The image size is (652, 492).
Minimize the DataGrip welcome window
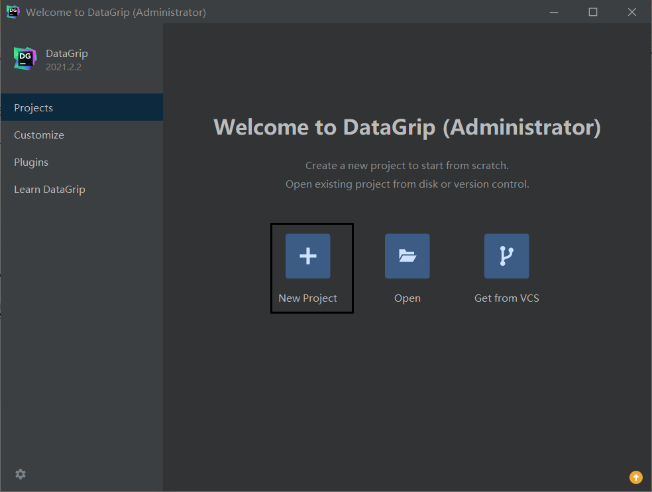pos(554,12)
